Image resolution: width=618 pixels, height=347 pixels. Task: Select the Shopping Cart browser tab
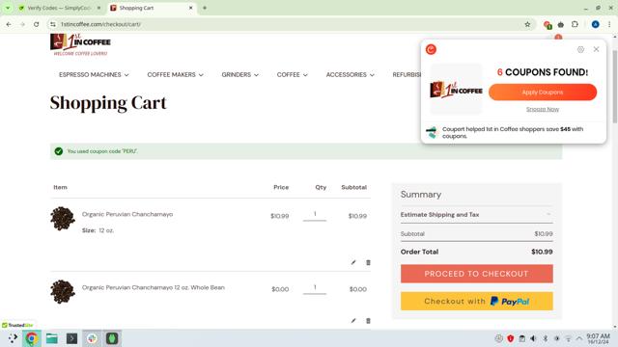[x=150, y=8]
